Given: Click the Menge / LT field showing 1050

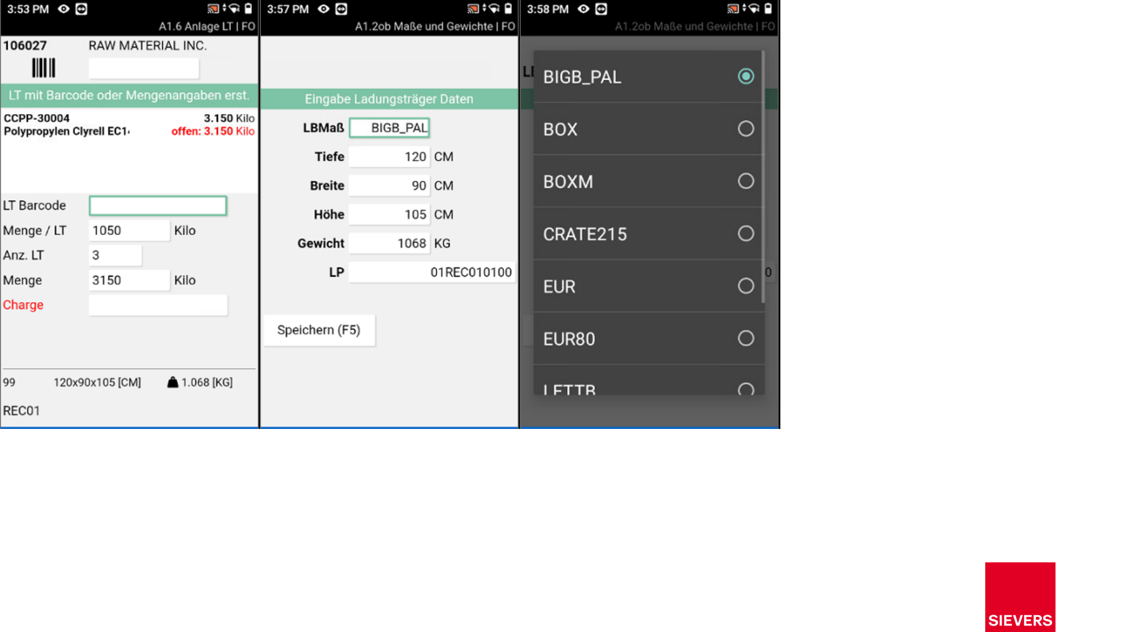Looking at the screenshot, I should (x=129, y=231).
